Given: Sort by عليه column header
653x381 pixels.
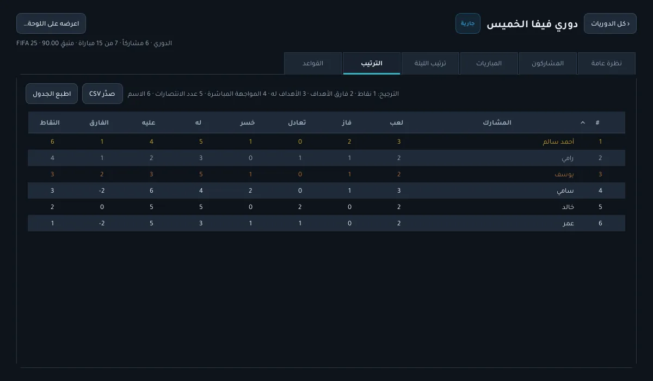Looking at the screenshot, I should point(149,122).
